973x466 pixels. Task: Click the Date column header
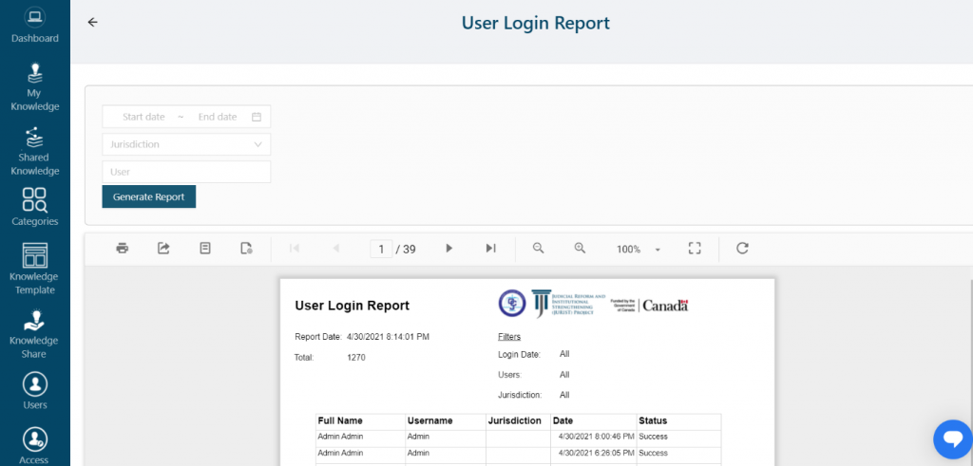(x=563, y=420)
